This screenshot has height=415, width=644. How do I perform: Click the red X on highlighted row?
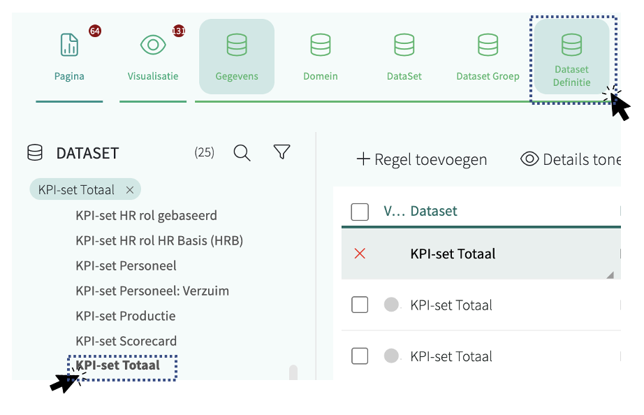point(360,254)
